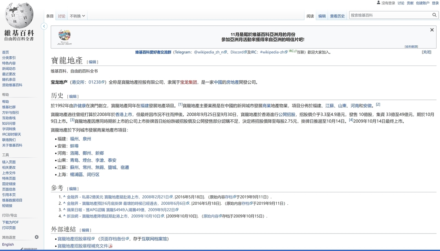Viewport: 440px width, 251px height.
Task: Open 知识问答 in the sidebar
Action: coord(9,123)
